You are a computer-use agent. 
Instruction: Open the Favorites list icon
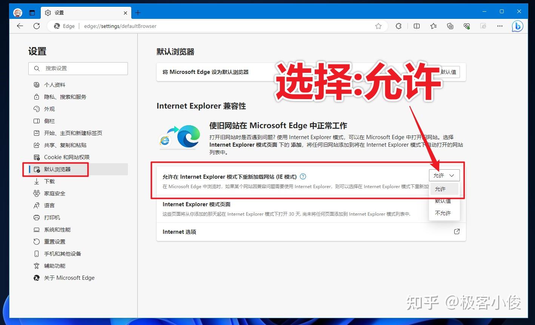[x=433, y=26]
